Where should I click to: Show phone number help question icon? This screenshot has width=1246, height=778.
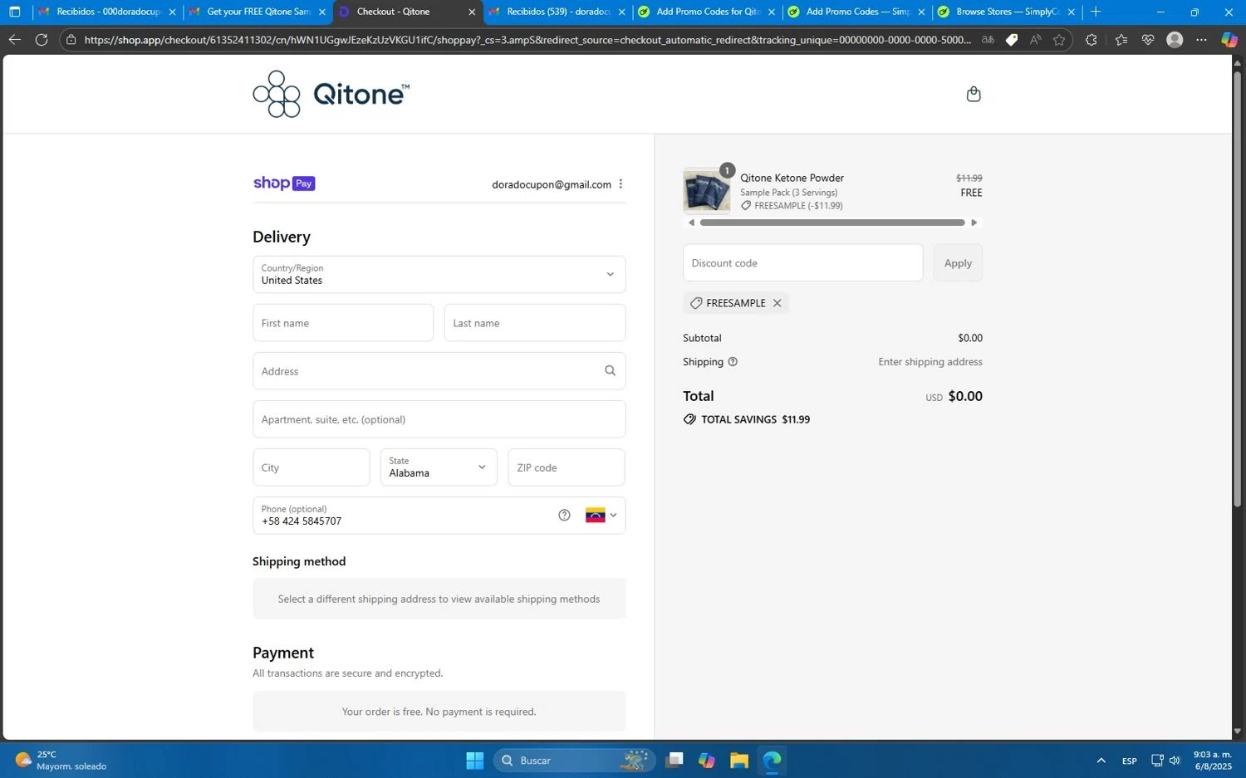(564, 515)
